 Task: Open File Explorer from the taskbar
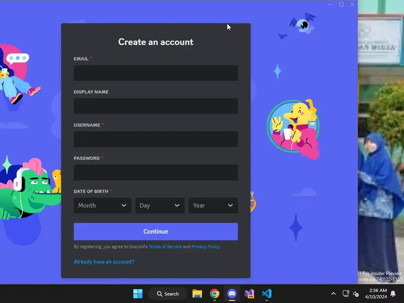pos(197,294)
